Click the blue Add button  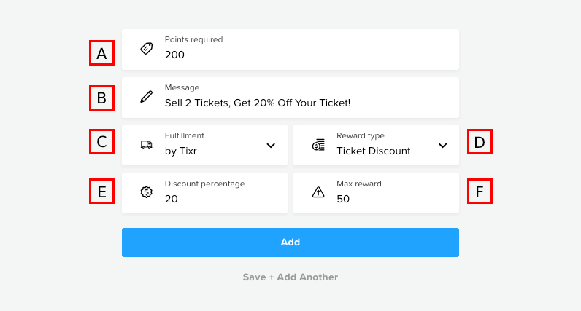pyautogui.click(x=290, y=243)
